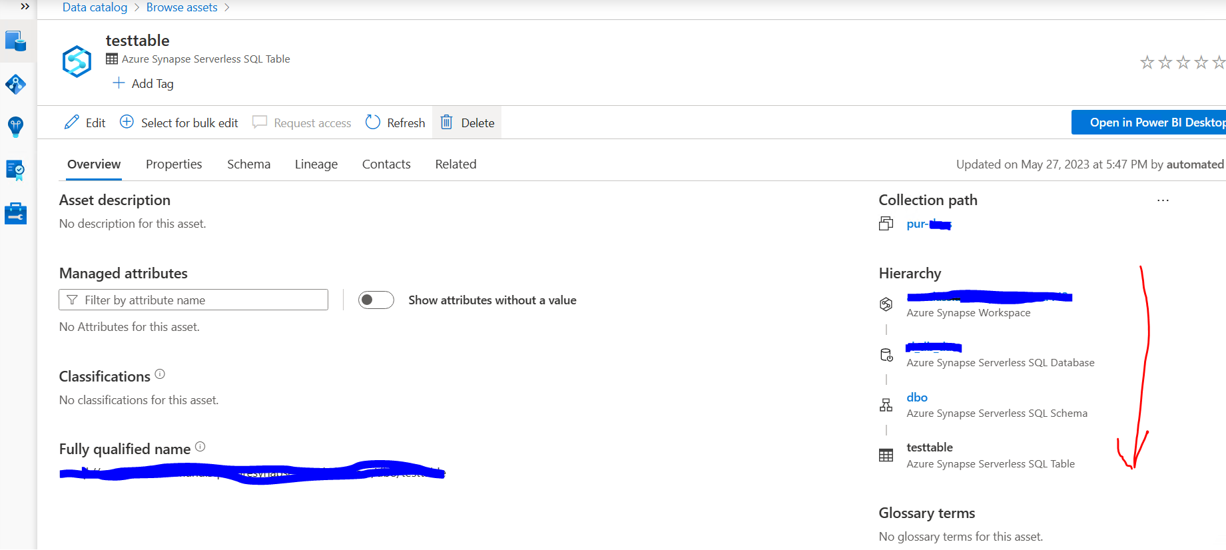This screenshot has width=1226, height=550.
Task: Click the Serverless SQL Database hierarchy icon
Action: click(886, 355)
